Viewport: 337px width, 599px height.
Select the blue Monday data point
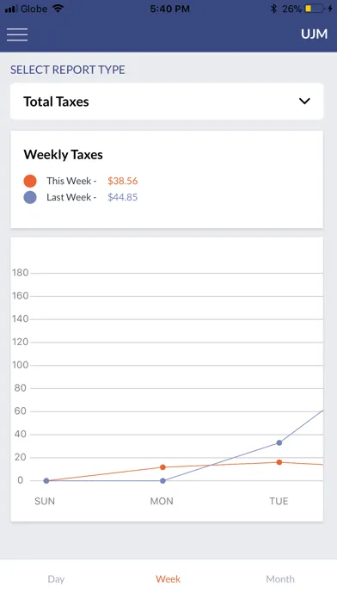coord(162,480)
